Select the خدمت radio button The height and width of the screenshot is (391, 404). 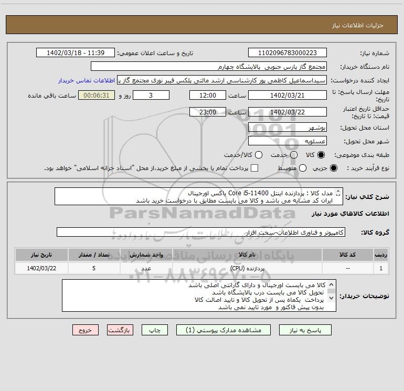[x=294, y=155]
